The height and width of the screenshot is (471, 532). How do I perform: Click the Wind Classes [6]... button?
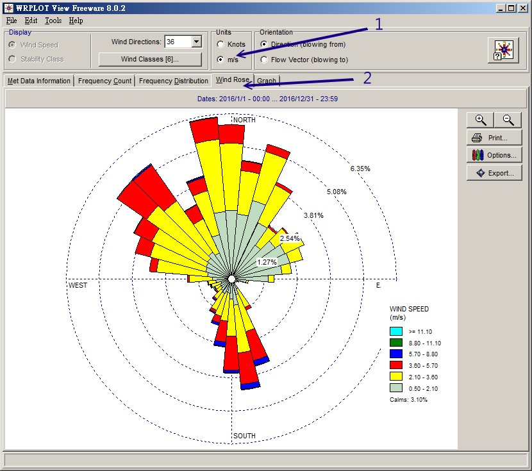150,60
